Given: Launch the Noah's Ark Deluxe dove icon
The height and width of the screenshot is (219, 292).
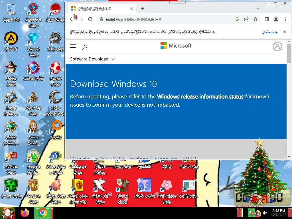Looking at the screenshot, I should (100, 191).
